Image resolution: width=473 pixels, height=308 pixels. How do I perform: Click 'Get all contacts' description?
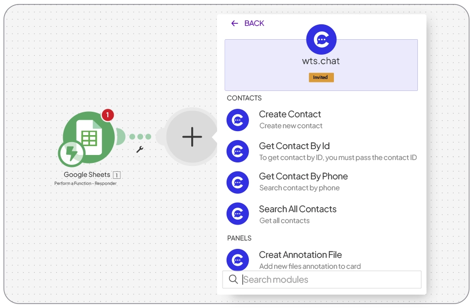click(x=285, y=221)
